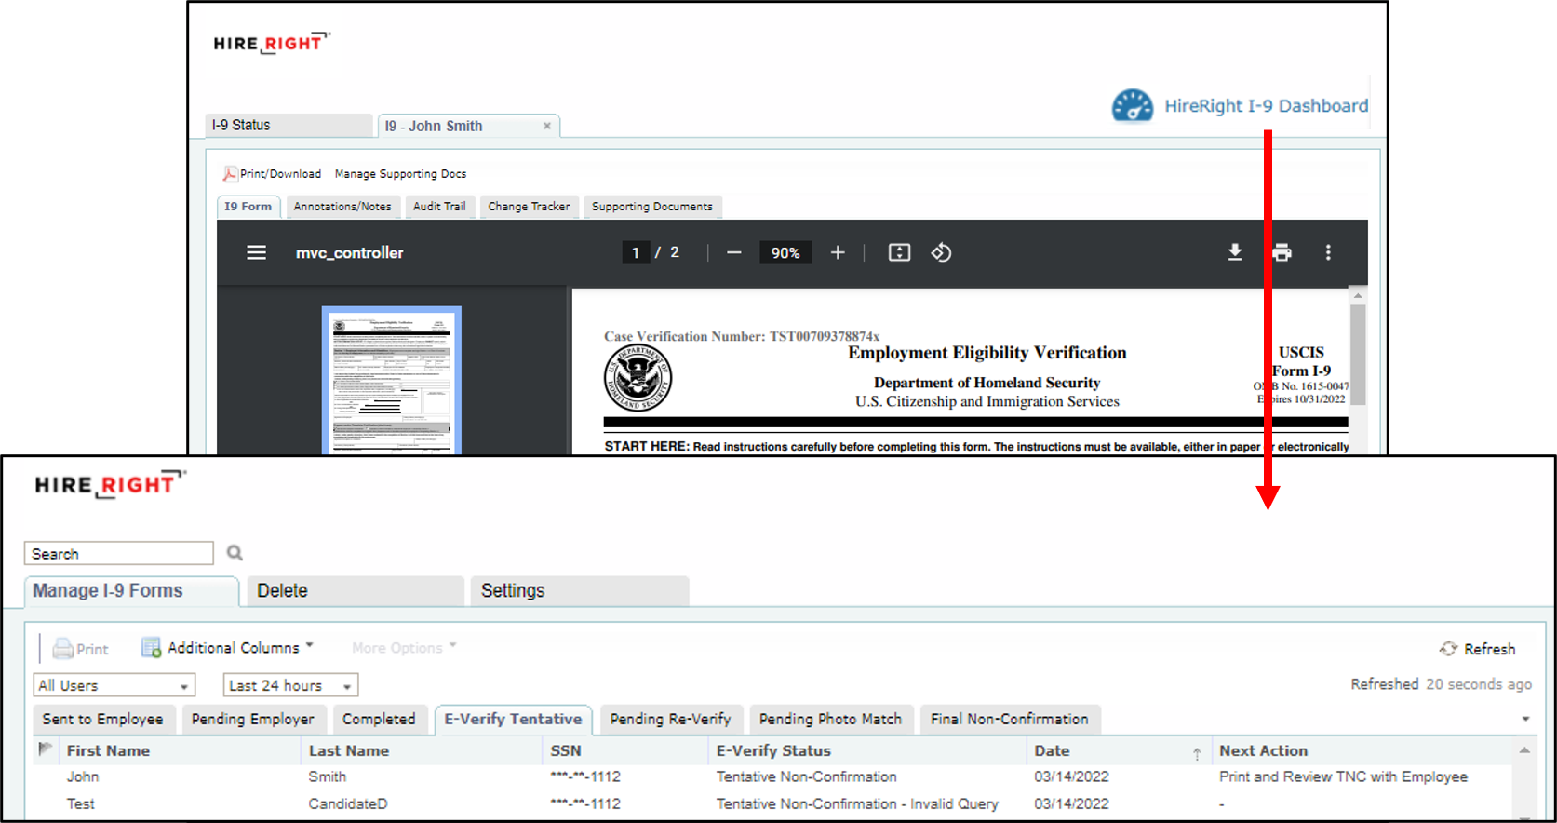
Task: Click the search magnifier icon
Action: click(235, 553)
